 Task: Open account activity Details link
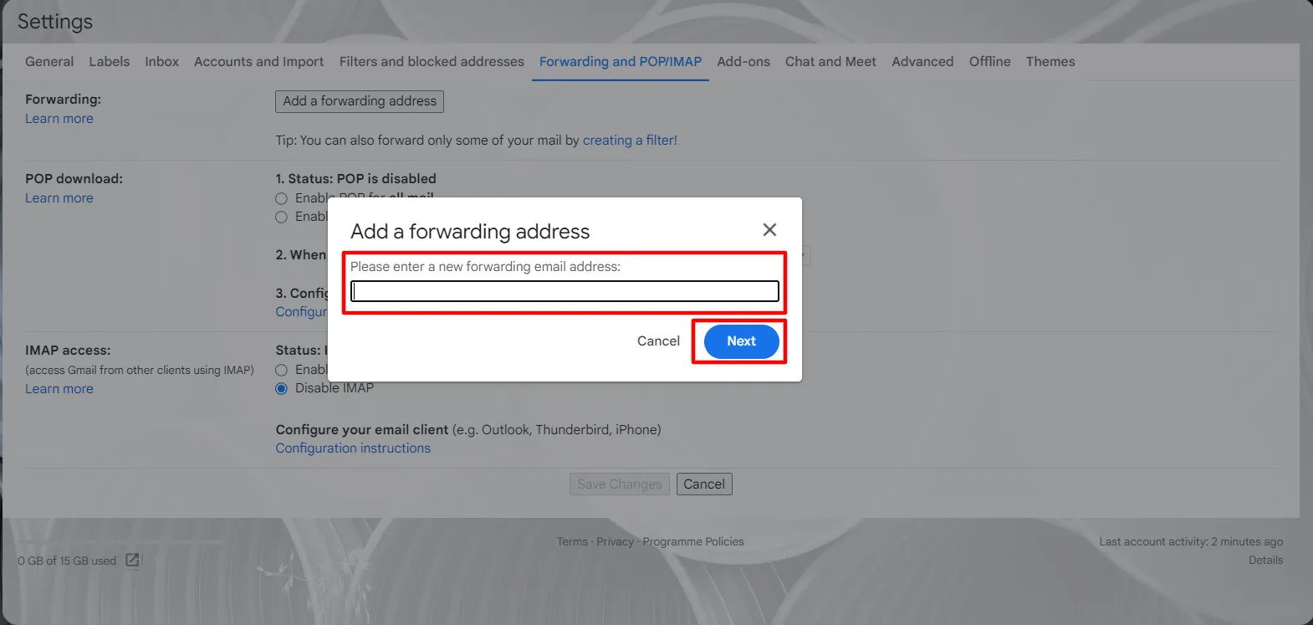click(1265, 561)
